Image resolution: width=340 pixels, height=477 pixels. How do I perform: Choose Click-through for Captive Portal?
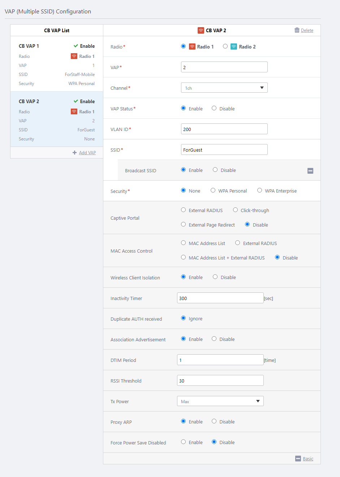(x=236, y=210)
